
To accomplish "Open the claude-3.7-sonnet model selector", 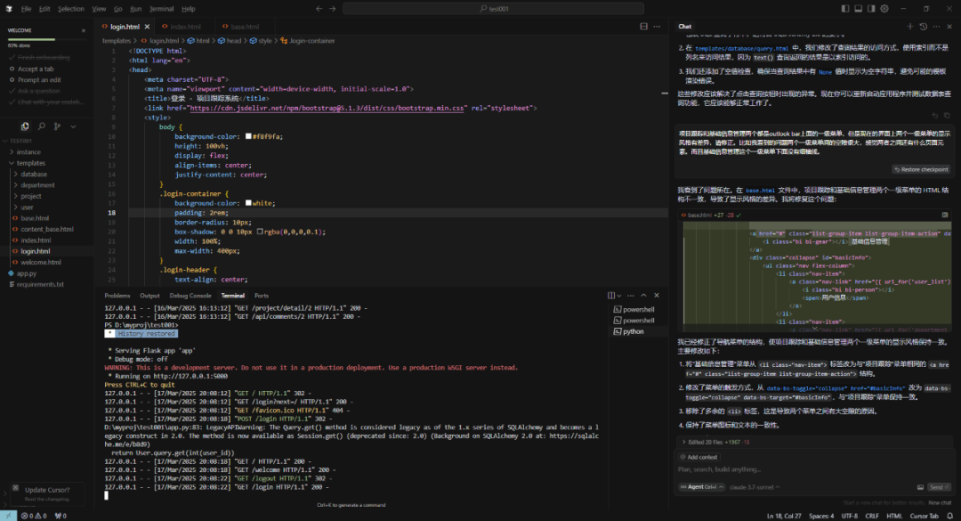I will [x=755, y=487].
